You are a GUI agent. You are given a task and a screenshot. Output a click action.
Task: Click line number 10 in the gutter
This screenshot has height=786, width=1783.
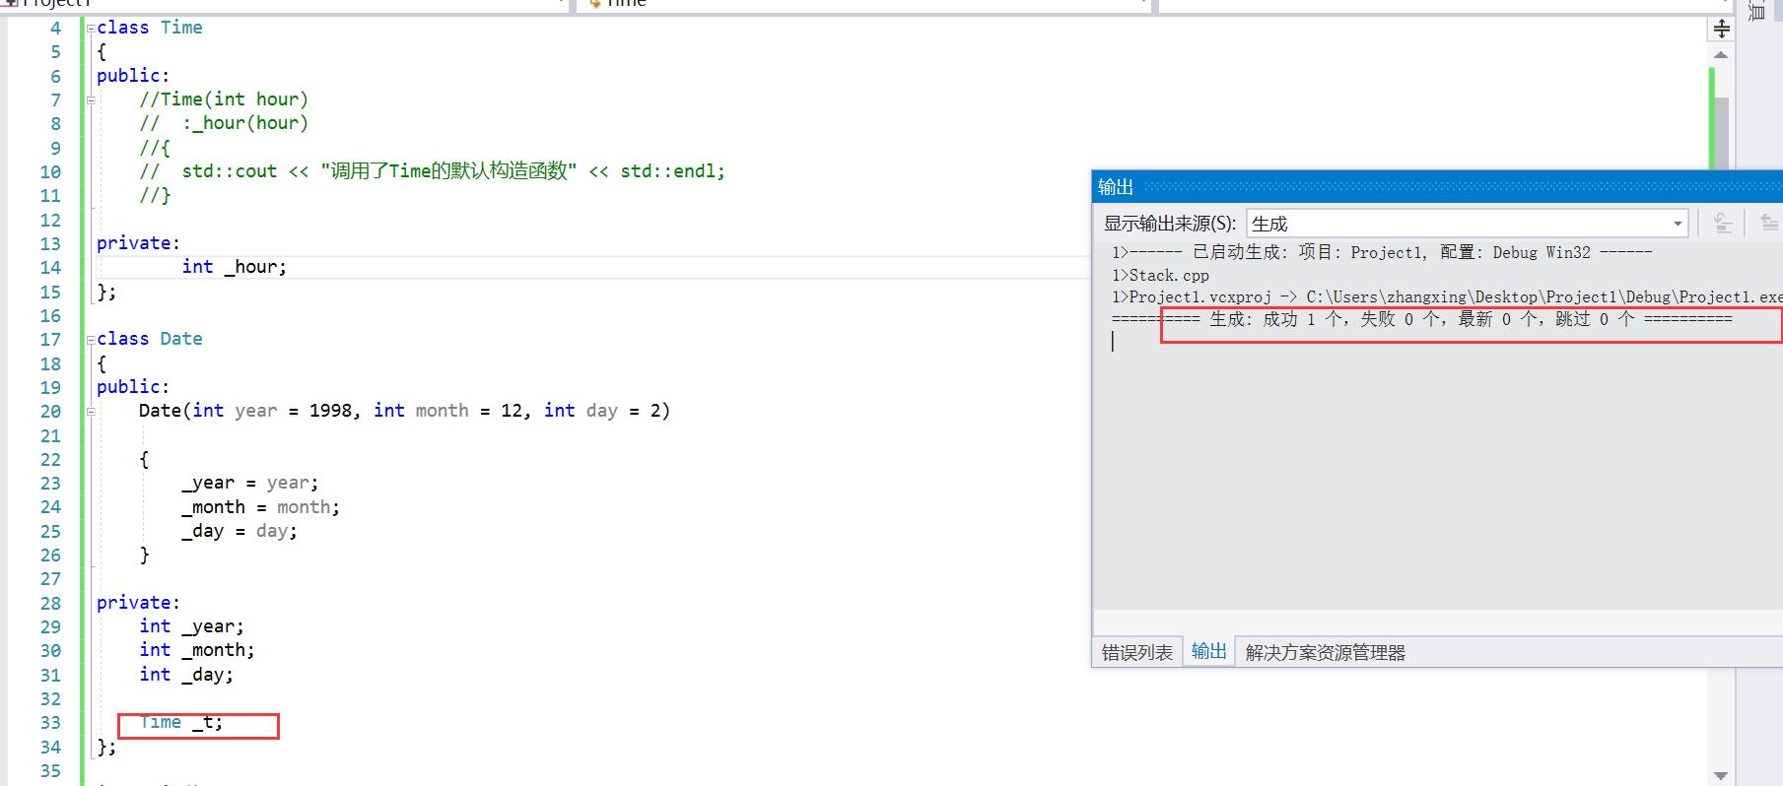[50, 172]
